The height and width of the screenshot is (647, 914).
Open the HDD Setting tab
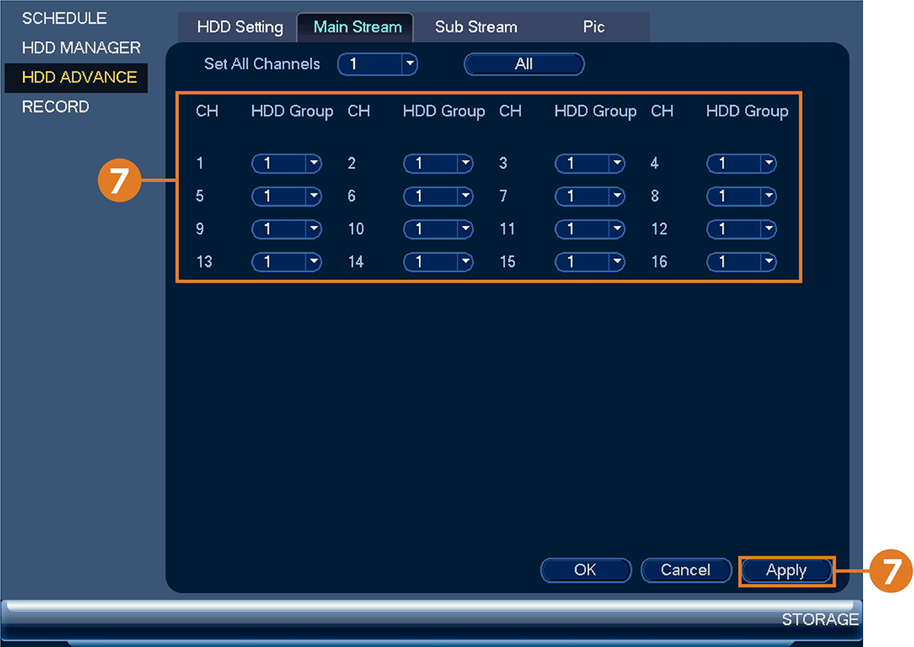pos(240,27)
